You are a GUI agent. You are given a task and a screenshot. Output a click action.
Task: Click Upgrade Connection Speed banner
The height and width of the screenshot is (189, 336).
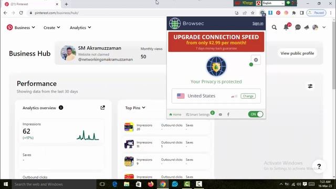tap(216, 42)
